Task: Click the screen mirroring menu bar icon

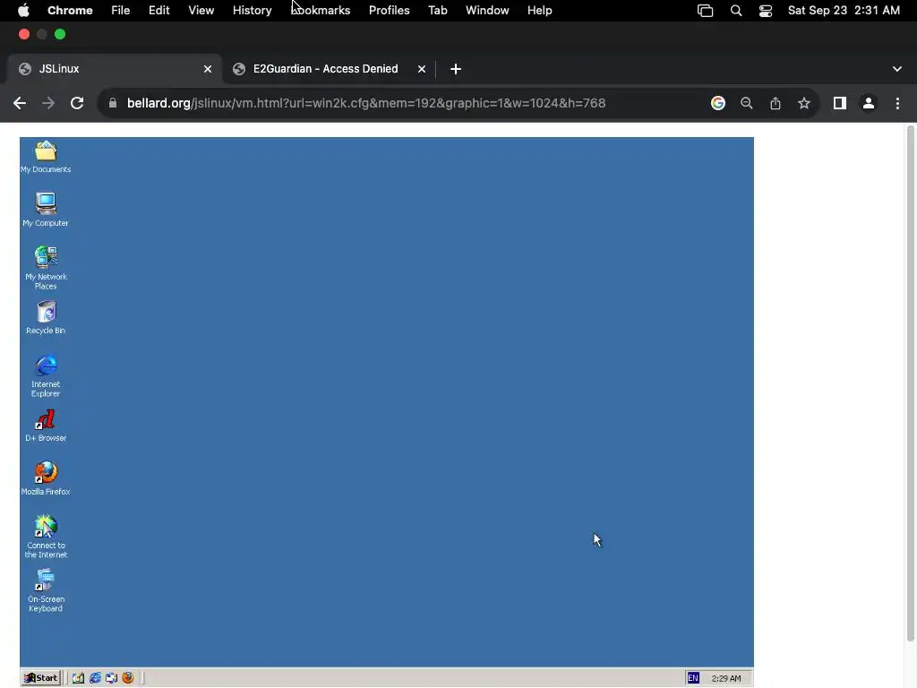Action: coord(706,11)
